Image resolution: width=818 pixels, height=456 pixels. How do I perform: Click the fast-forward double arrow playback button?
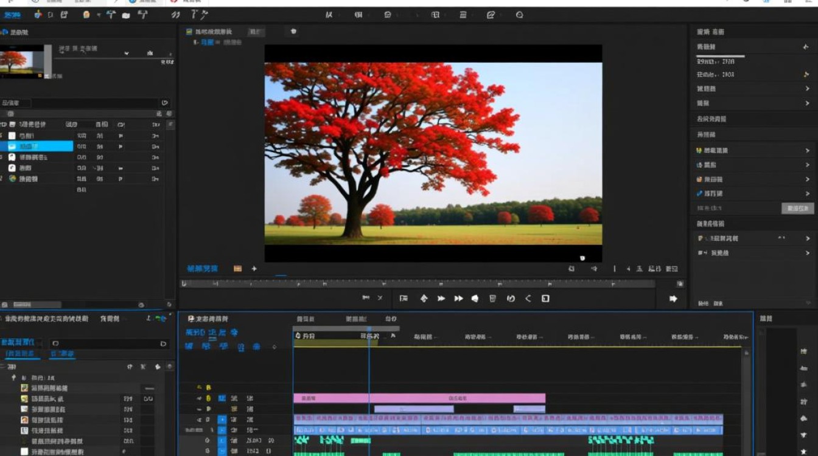(x=458, y=299)
